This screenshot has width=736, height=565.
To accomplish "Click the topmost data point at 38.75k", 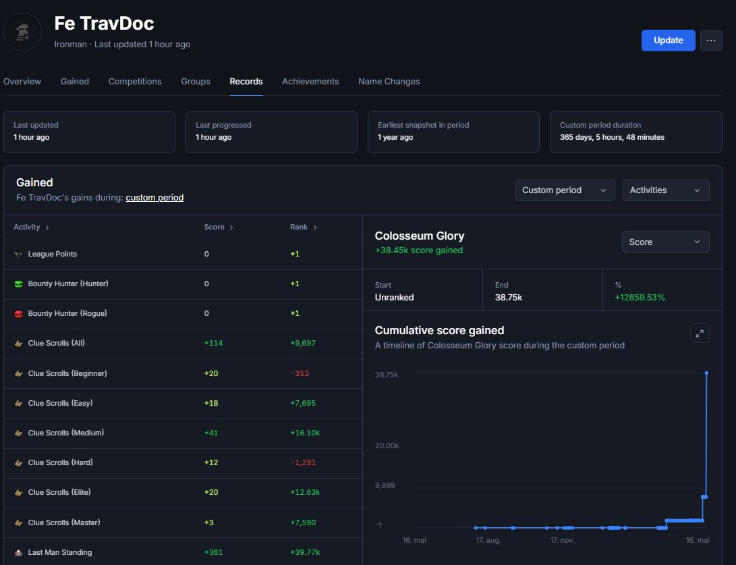I will point(706,373).
